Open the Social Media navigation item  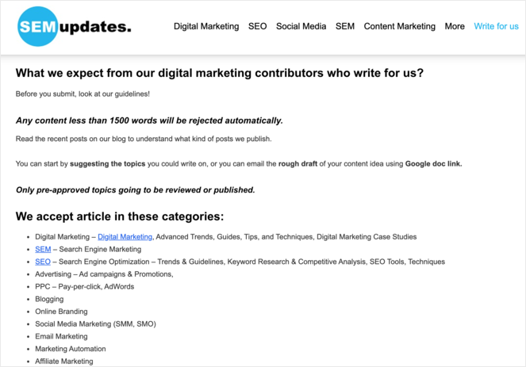(301, 26)
